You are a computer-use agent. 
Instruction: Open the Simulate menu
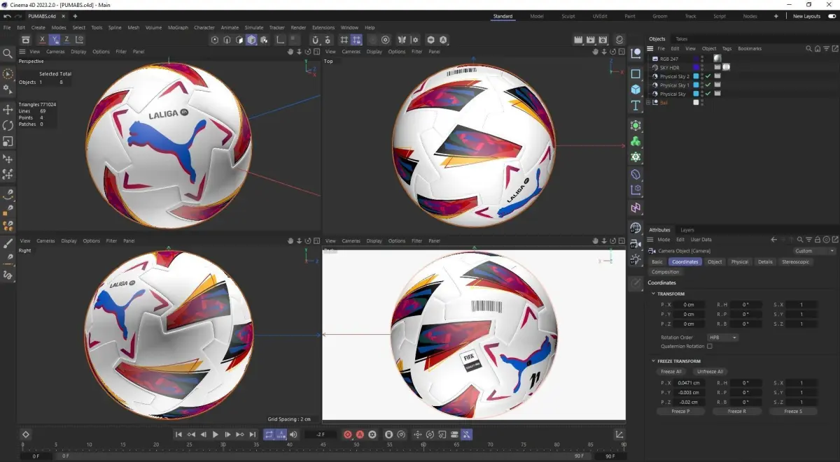click(x=254, y=27)
